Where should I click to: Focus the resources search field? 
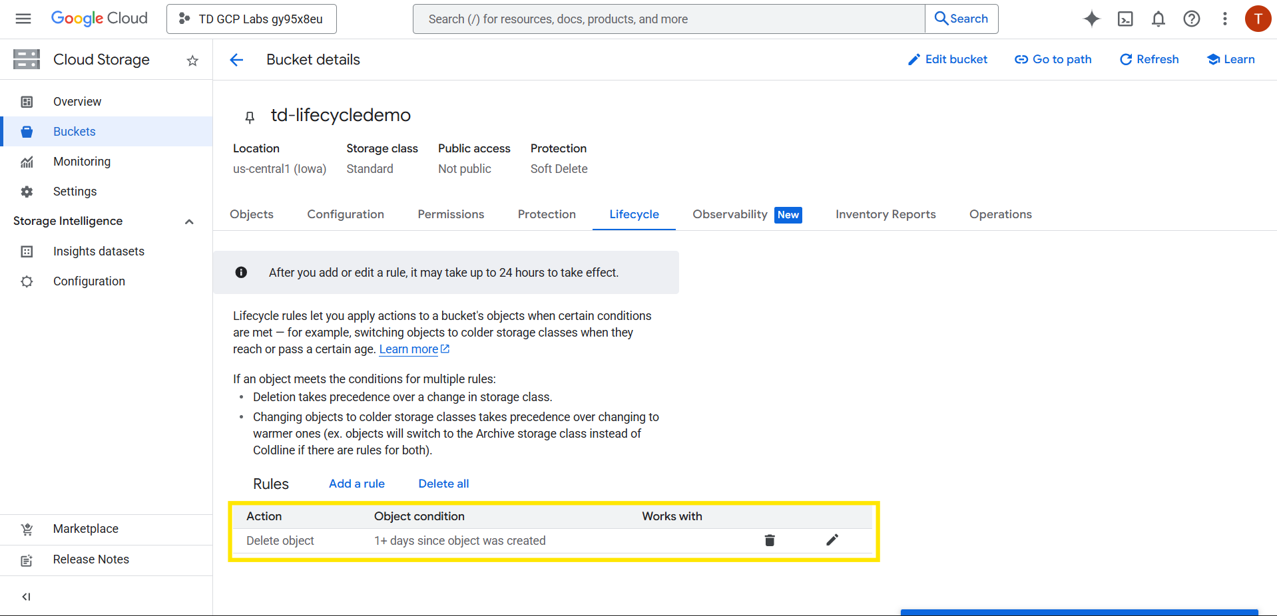point(668,19)
